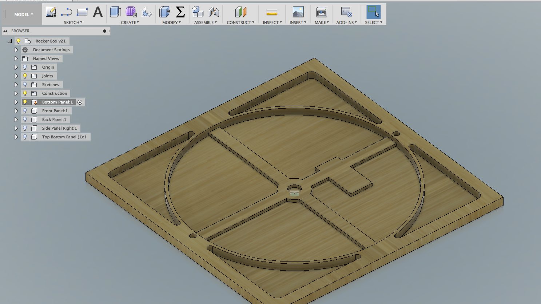
Task: Click the center hole of the panel model
Action: [x=294, y=190]
